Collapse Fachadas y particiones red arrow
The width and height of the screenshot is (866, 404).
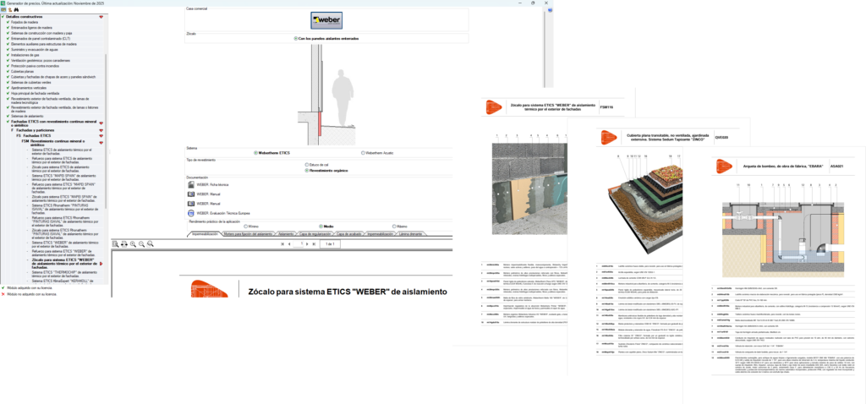click(x=101, y=129)
